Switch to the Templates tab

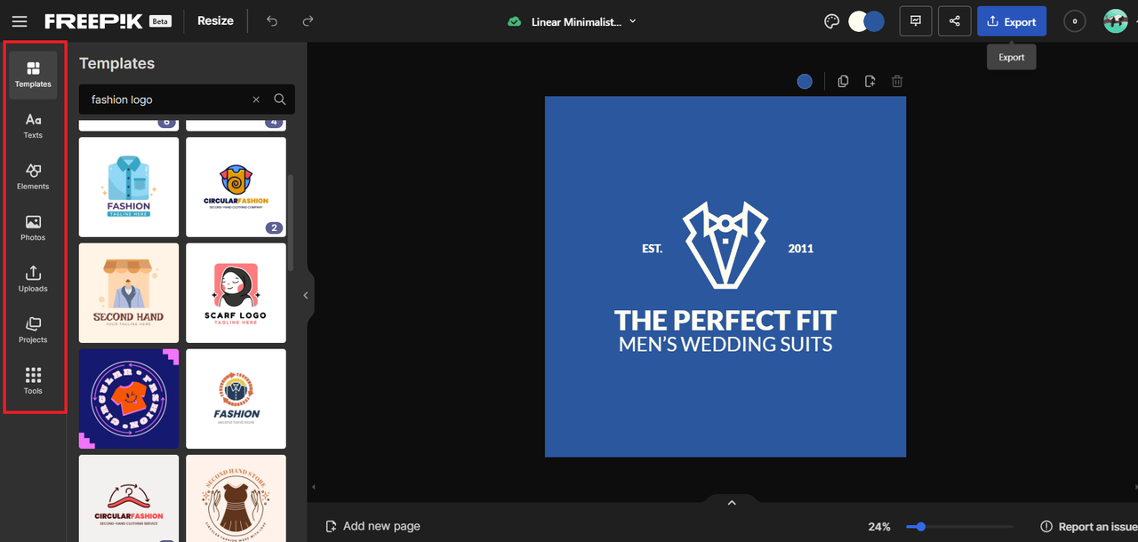(33, 75)
